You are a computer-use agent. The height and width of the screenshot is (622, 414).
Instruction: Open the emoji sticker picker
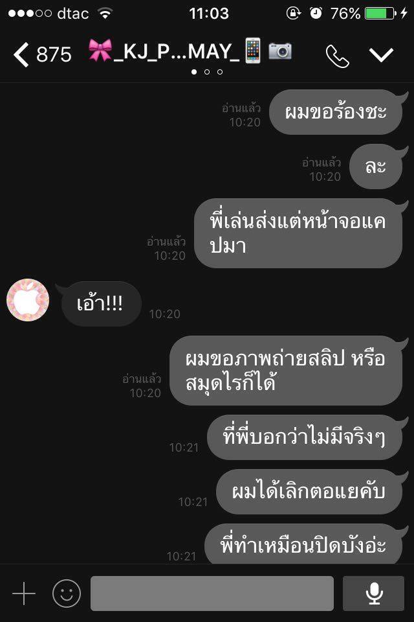tap(67, 593)
